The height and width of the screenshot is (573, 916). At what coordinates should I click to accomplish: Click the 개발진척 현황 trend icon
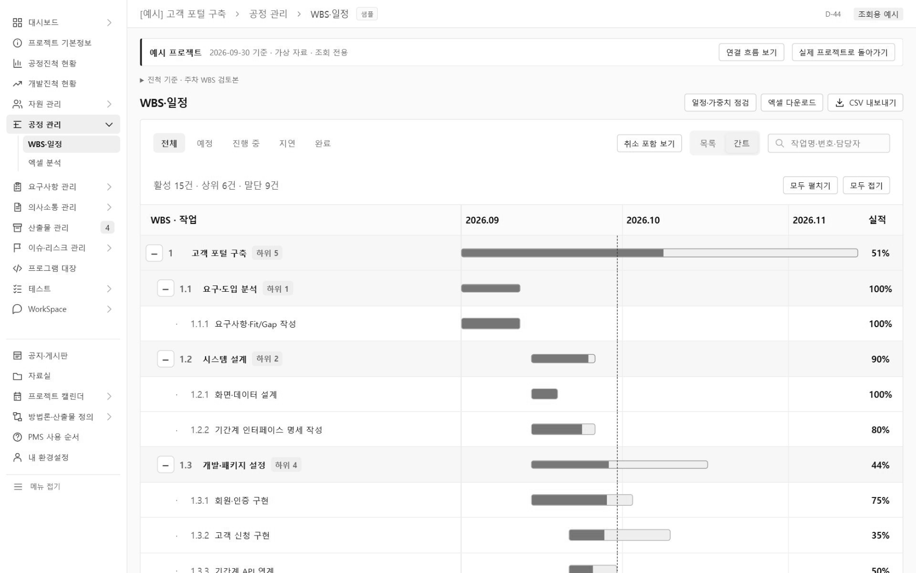[x=18, y=84]
